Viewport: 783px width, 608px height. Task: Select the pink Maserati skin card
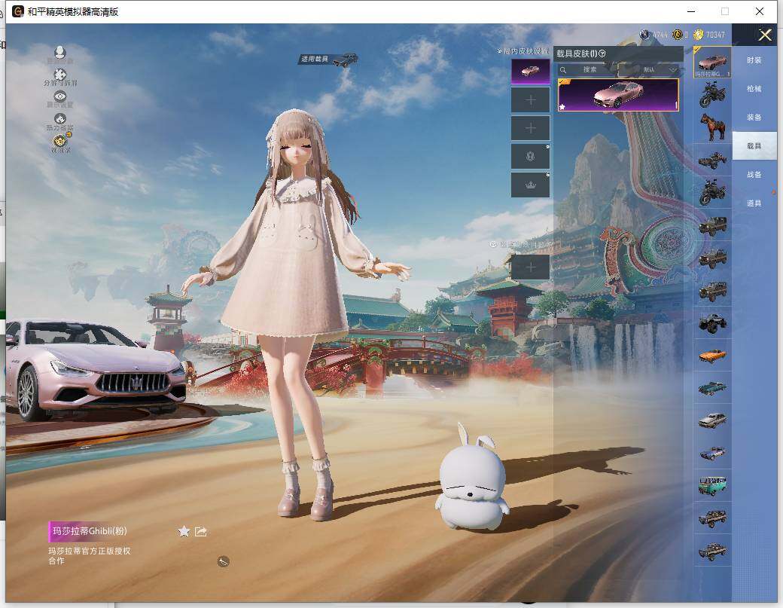[x=617, y=95]
